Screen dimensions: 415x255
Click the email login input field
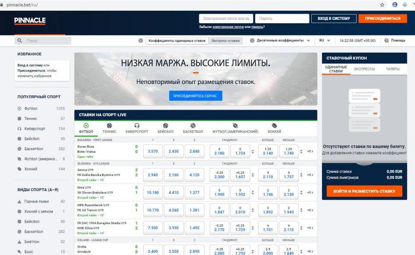(x=226, y=19)
